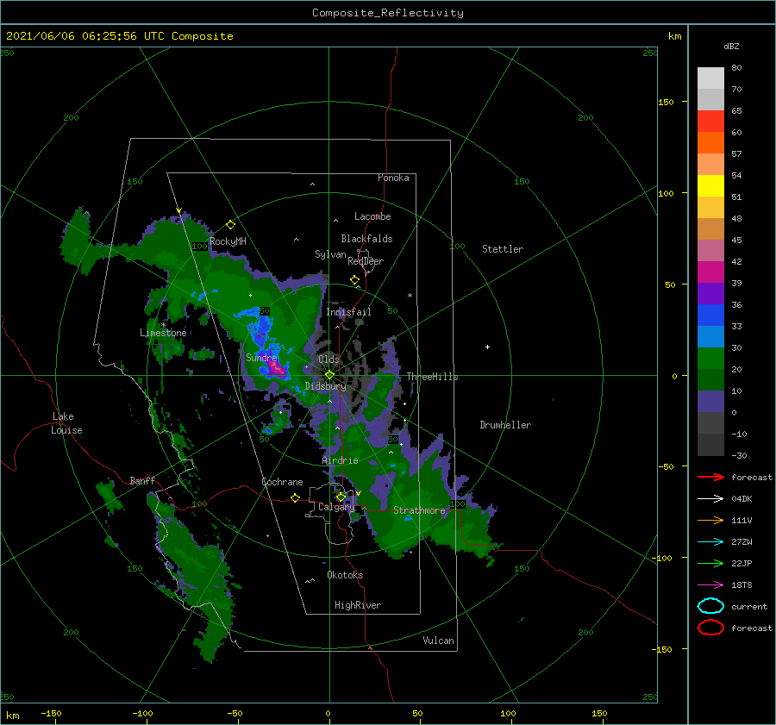
Task: Click the Limestone label
Action: pos(163,333)
